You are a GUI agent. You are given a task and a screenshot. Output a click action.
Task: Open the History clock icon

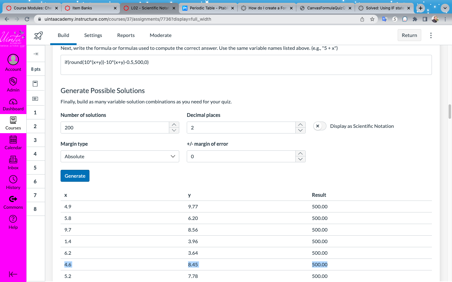coord(13,180)
